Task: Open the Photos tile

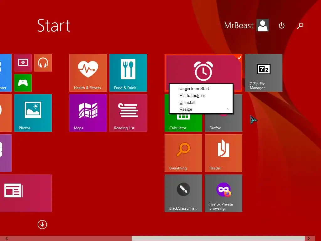Action: coord(33,113)
